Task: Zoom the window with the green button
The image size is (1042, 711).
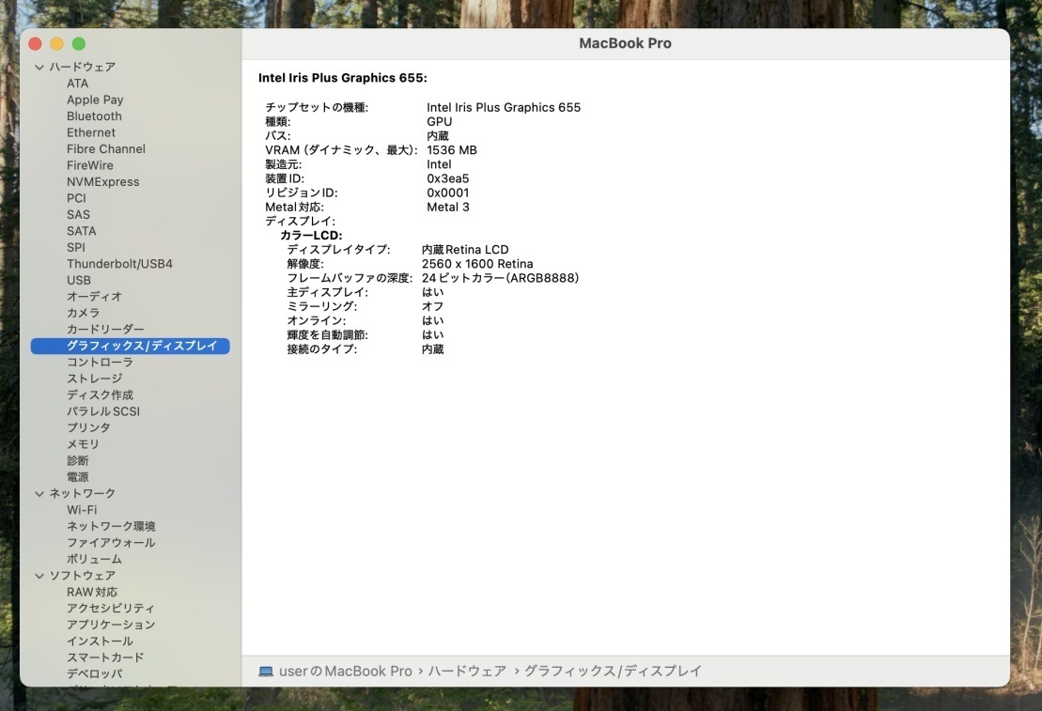Action: [79, 44]
